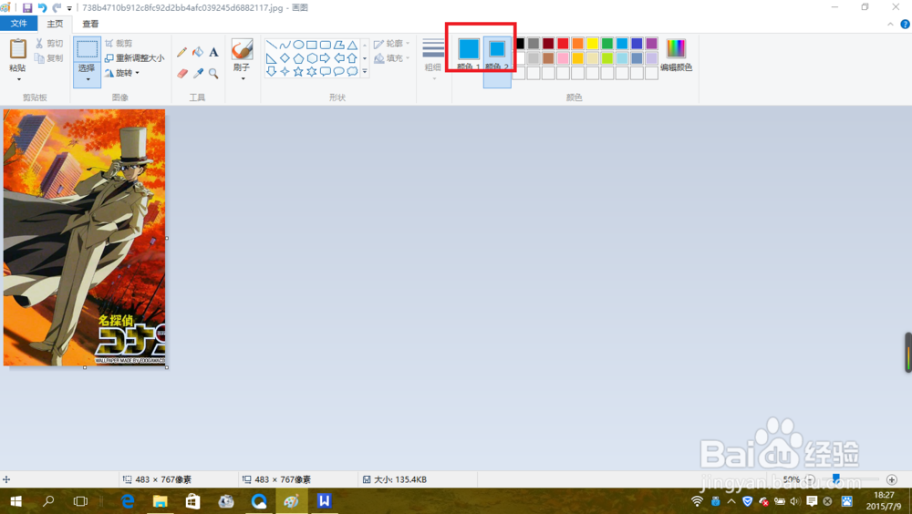The image size is (912, 514).
Task: Open Paint help question mark
Action: pos(905,24)
